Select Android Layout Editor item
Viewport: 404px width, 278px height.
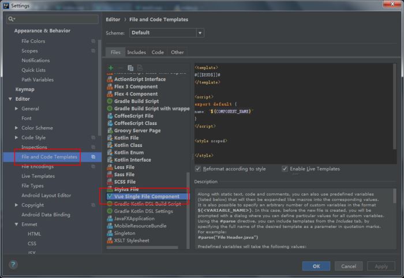46,196
